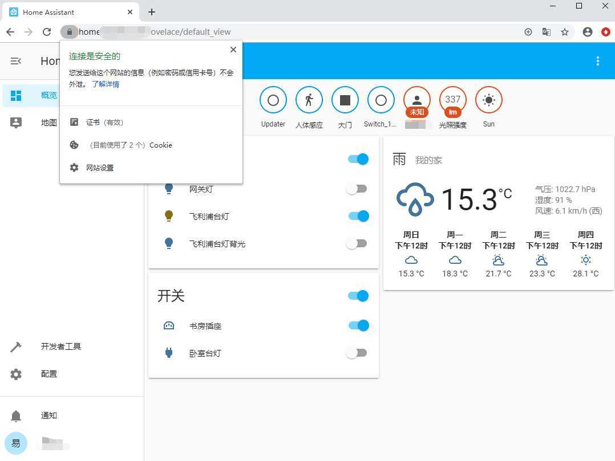Toggle the 网关灯 switch
The width and height of the screenshot is (615, 461).
coord(357,189)
